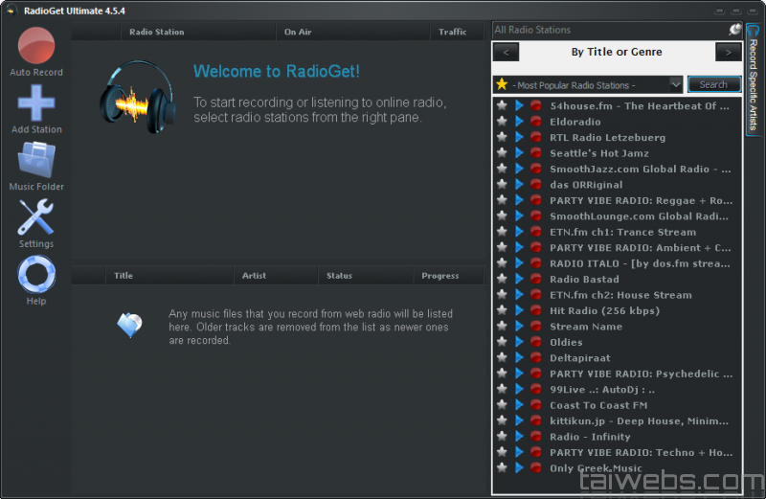Sort by the Radio Station column header
The width and height of the screenshot is (766, 499).
(157, 32)
